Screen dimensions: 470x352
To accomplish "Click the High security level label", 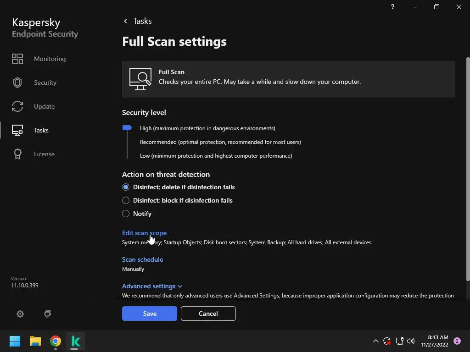I will tap(207, 128).
